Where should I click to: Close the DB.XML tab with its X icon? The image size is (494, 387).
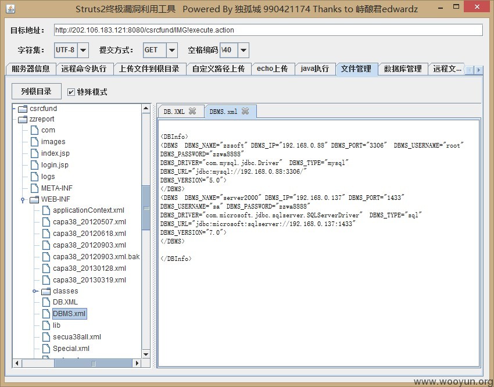(192, 111)
